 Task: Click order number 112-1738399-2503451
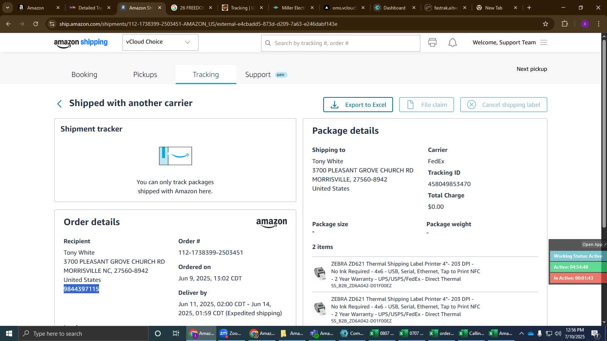point(211,253)
